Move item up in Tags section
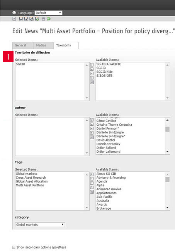Screen dimensions: 175x251 tap(92, 179)
